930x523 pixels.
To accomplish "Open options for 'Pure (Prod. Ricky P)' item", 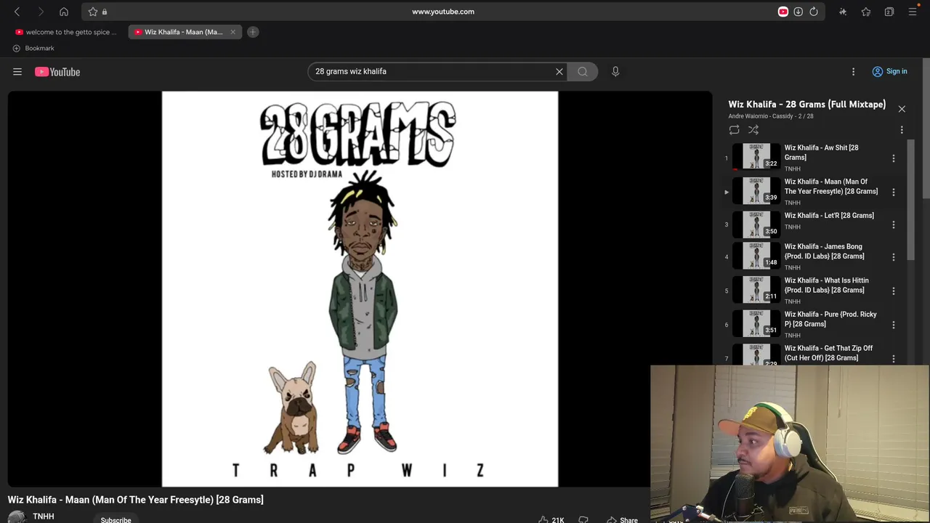I will click(894, 325).
